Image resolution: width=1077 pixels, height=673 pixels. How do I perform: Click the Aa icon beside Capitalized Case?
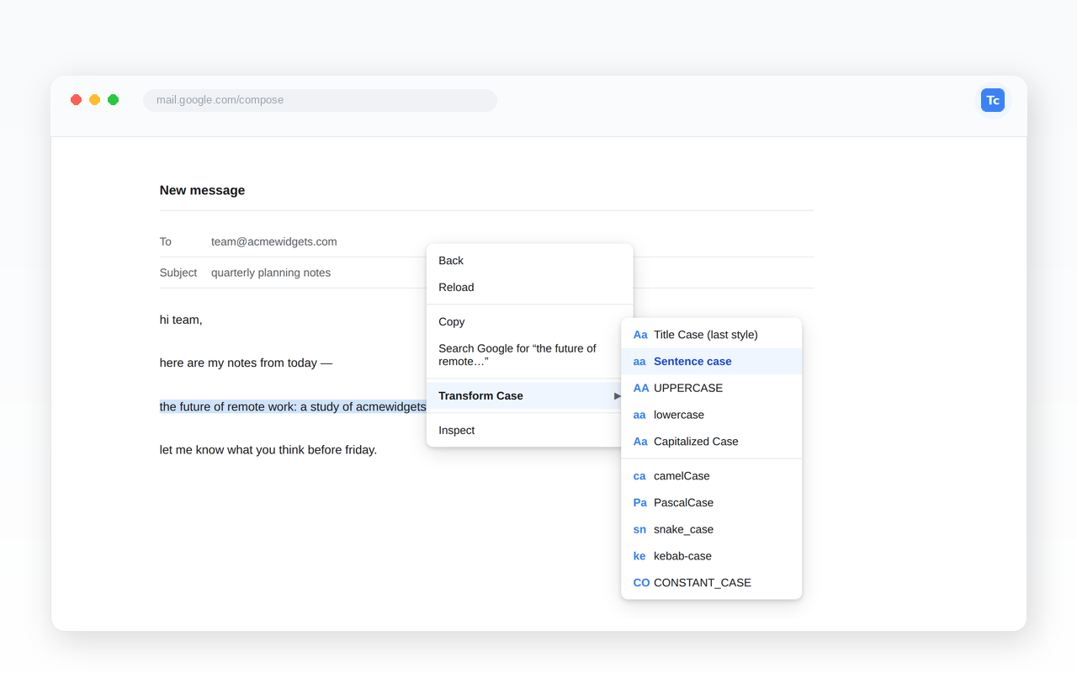point(640,442)
